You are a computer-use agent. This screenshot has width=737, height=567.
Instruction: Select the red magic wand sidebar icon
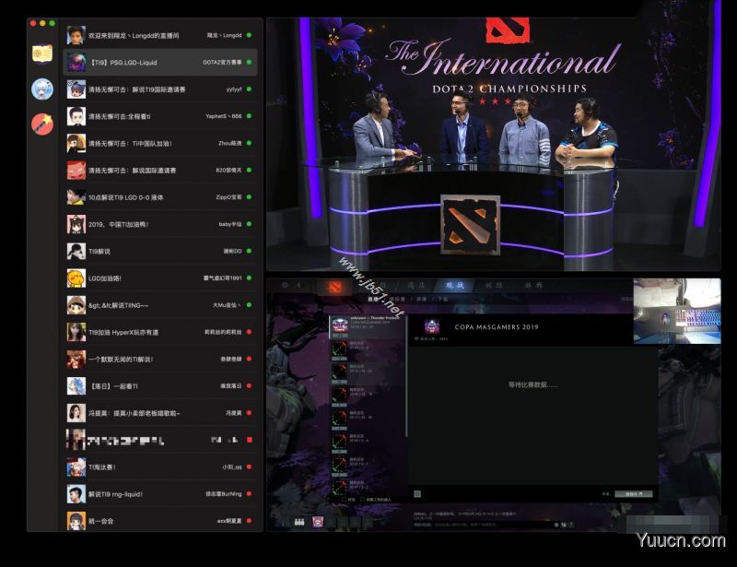(x=41, y=124)
